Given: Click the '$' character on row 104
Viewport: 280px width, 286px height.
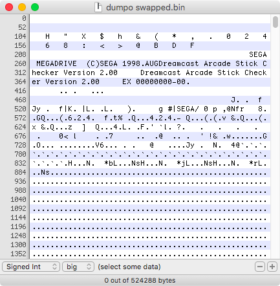Looking at the screenshot, I should [x=102, y=36].
